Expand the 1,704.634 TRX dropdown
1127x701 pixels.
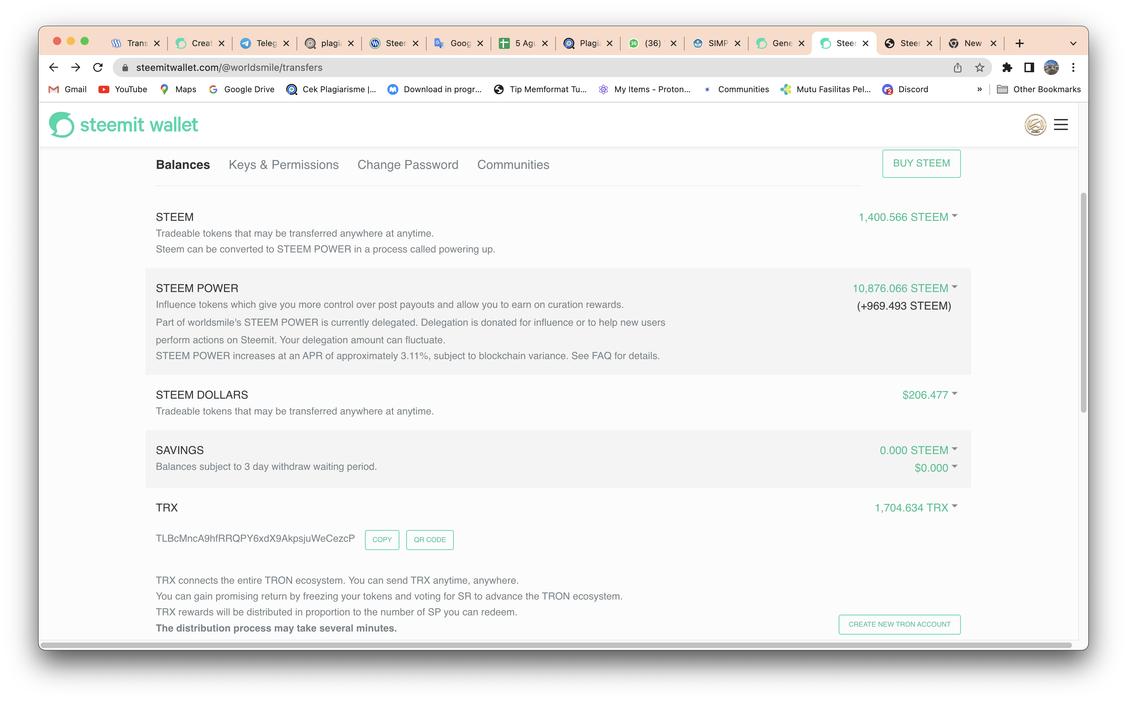click(916, 507)
